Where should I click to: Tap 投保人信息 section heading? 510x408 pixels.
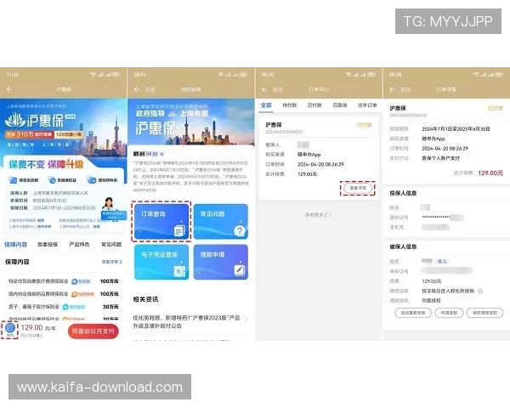pyautogui.click(x=403, y=193)
